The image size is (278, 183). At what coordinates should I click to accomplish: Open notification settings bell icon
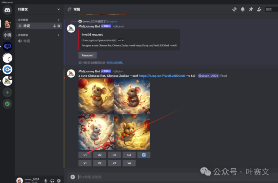pyautogui.click(x=242, y=9)
